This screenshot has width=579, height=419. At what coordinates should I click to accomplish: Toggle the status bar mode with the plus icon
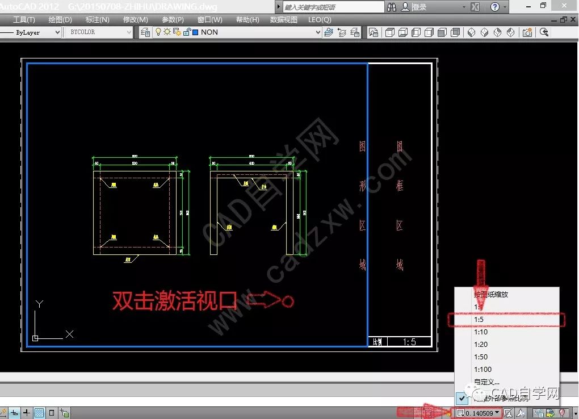click(x=27, y=413)
